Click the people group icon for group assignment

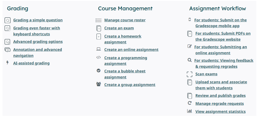(x=99, y=84)
